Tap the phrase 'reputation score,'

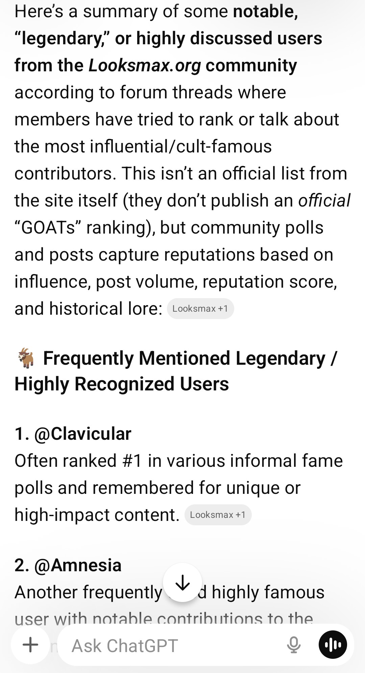[x=270, y=282]
